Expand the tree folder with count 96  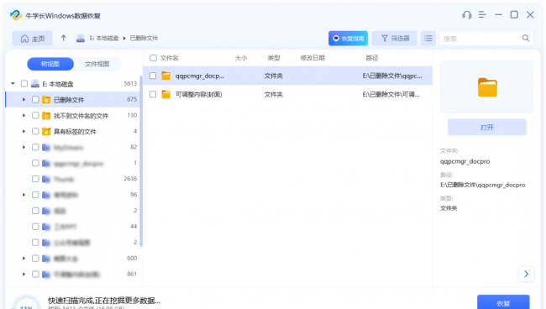[x=24, y=195]
